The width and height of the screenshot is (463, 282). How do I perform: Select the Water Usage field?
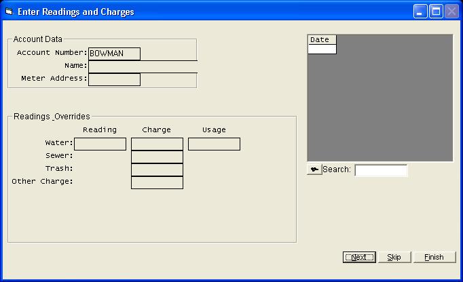coord(214,144)
